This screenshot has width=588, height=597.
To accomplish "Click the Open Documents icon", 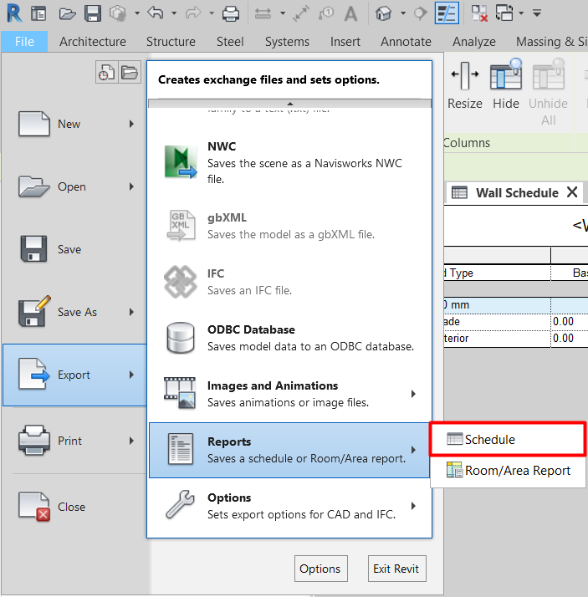I will (x=130, y=72).
